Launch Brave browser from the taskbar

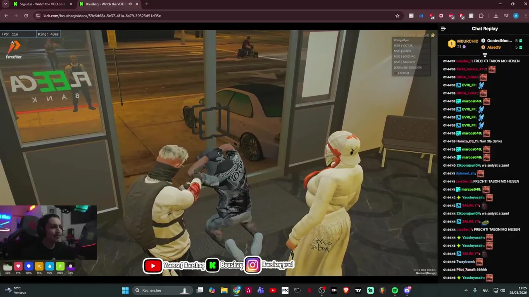pyautogui.click(x=346, y=290)
